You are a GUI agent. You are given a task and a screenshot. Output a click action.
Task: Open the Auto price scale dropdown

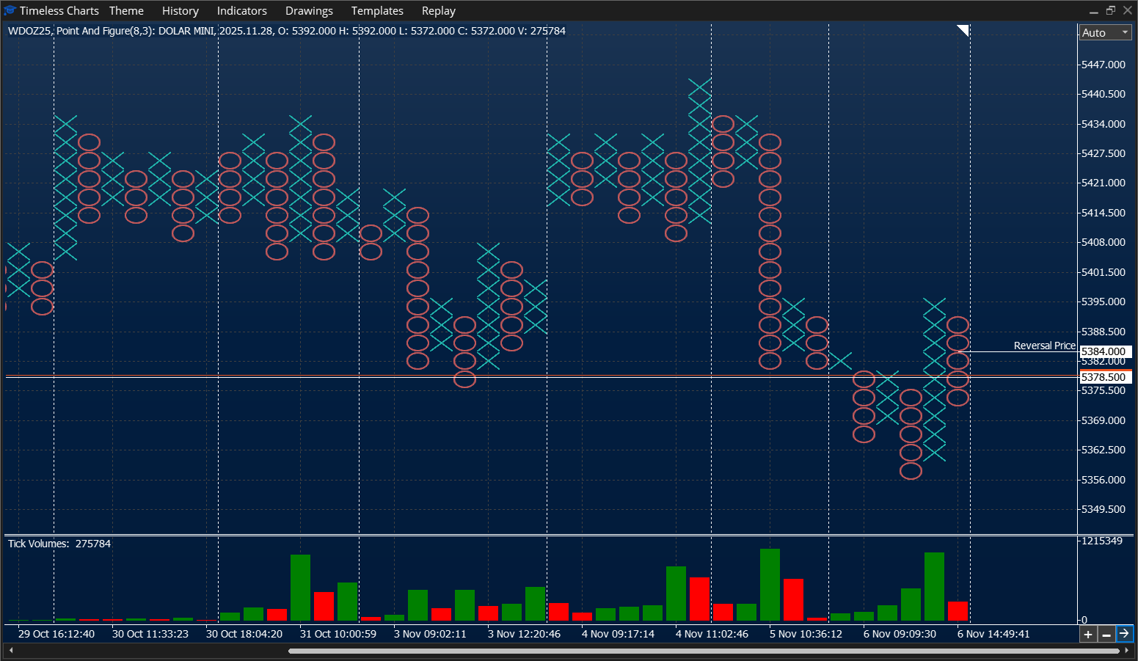[x=1104, y=32]
